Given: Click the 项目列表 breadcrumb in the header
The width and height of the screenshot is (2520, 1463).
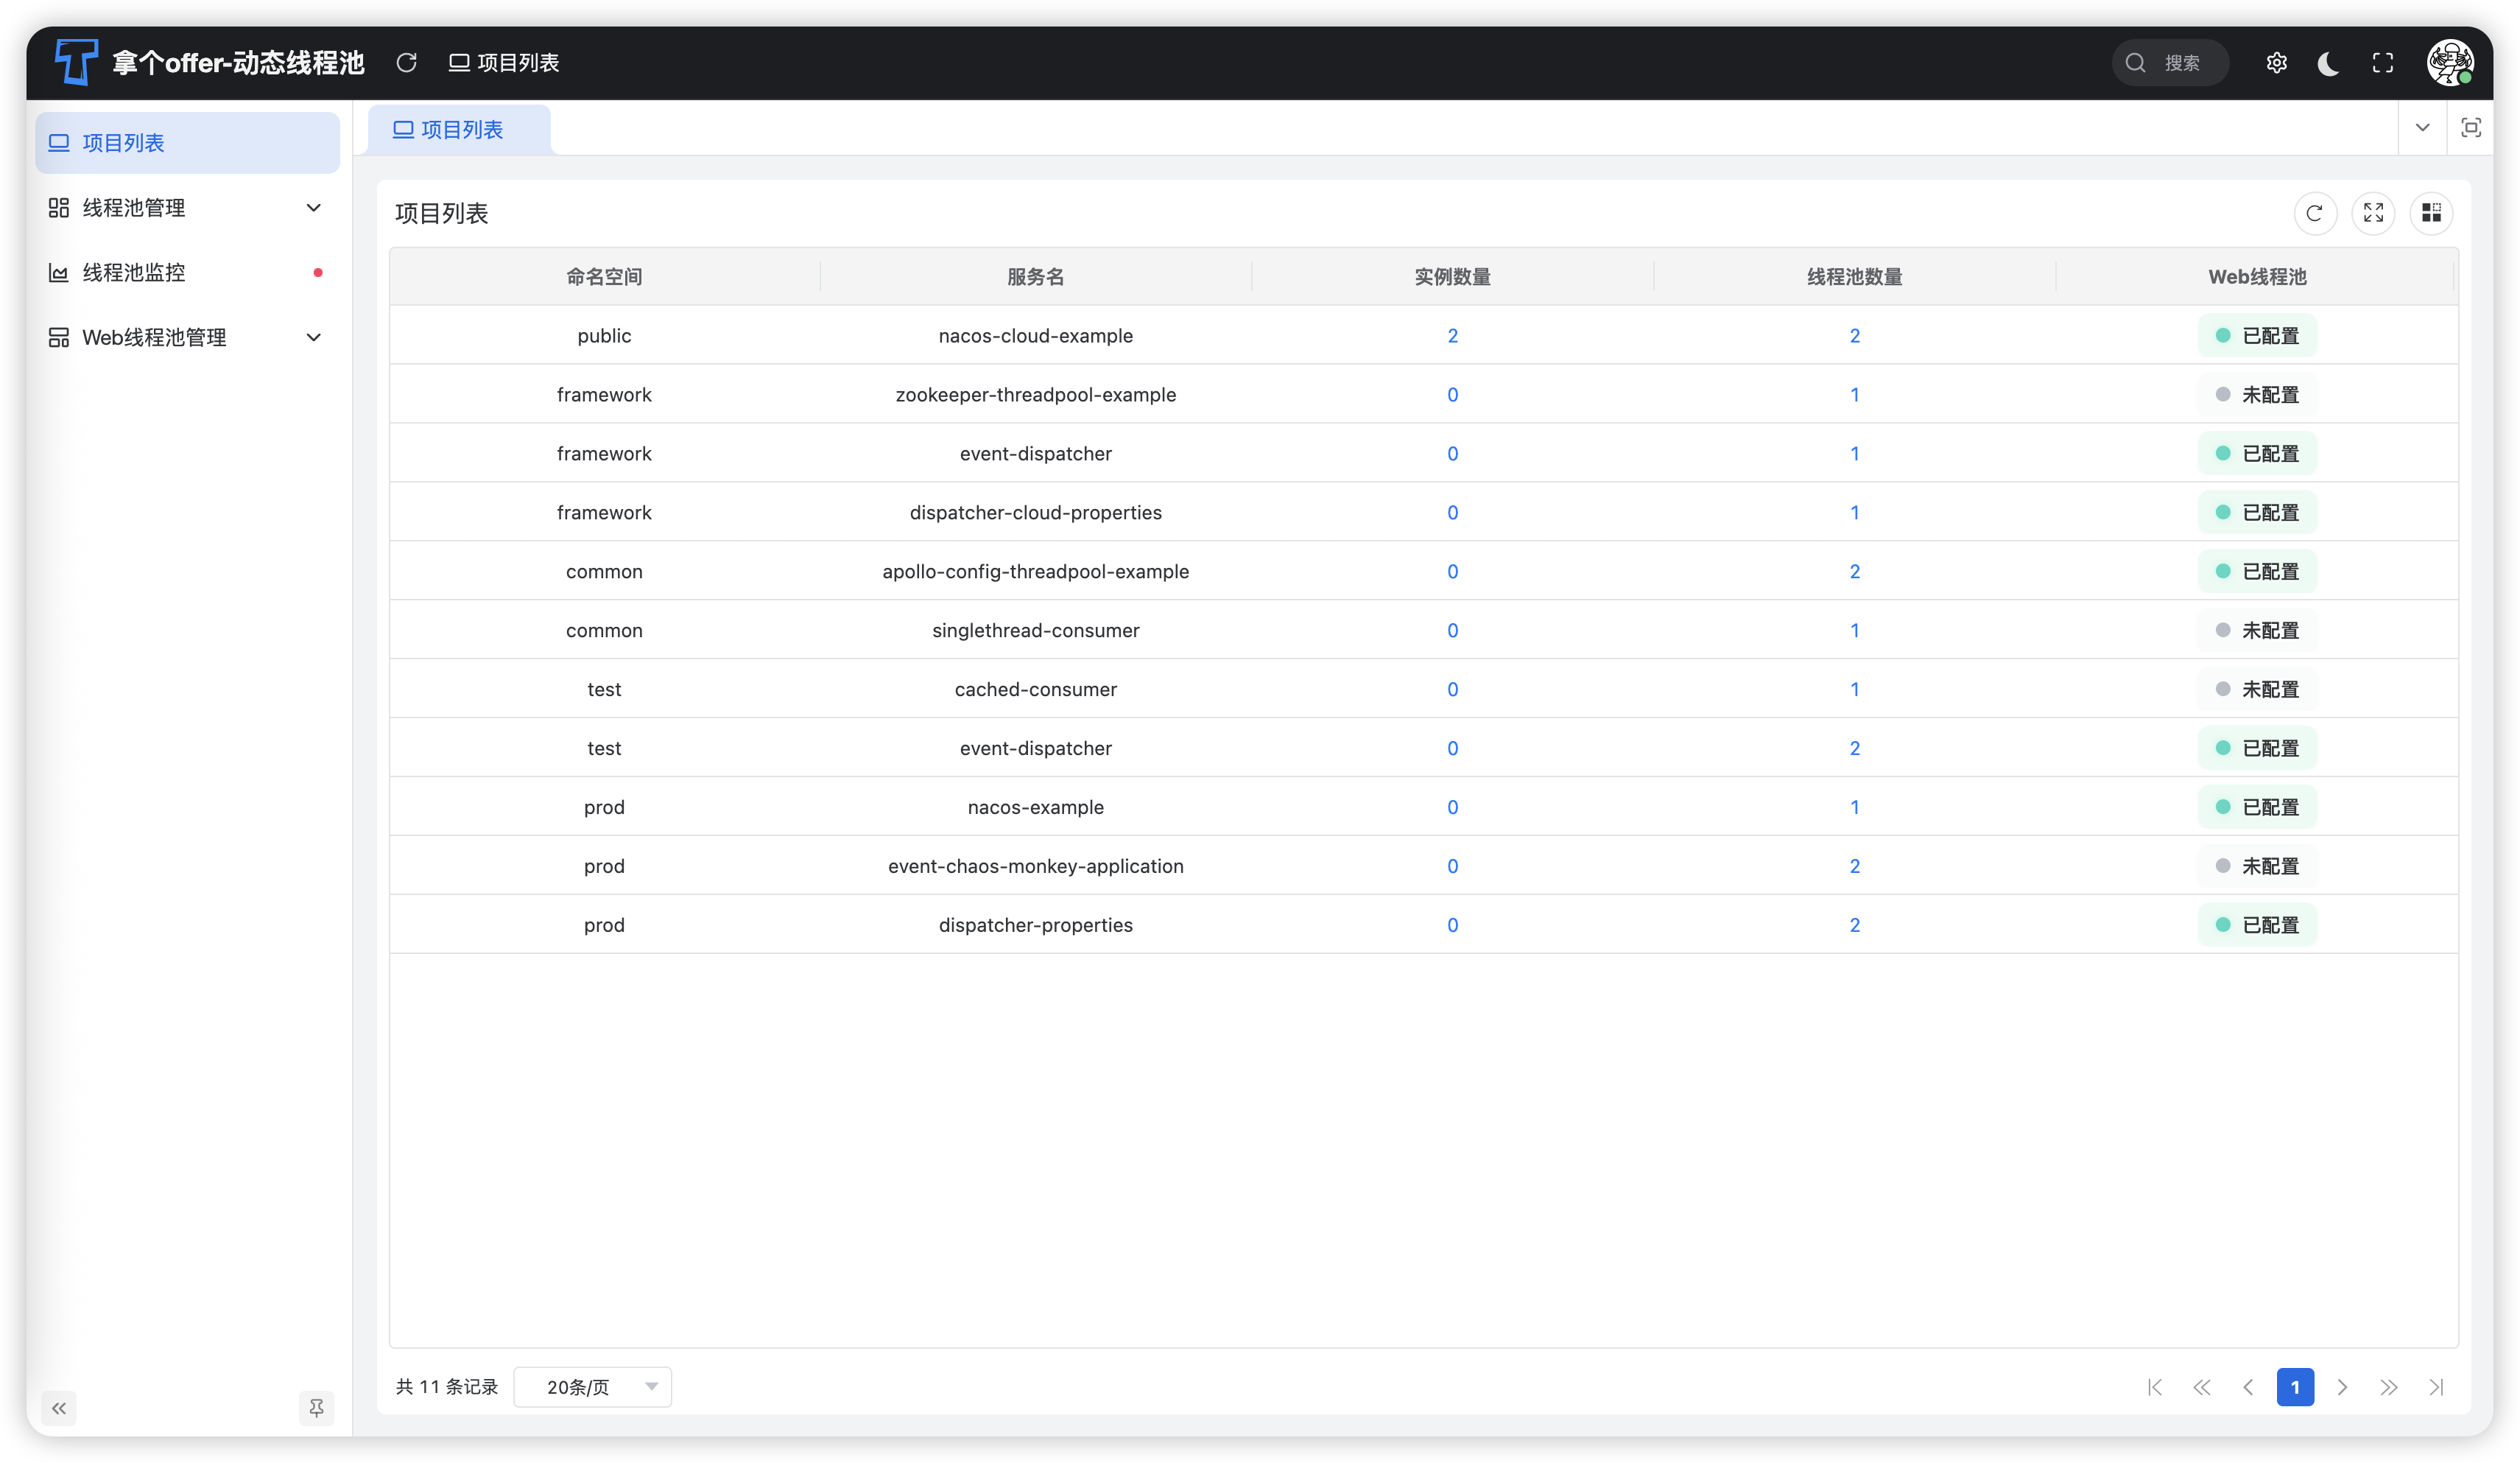Looking at the screenshot, I should pos(504,63).
